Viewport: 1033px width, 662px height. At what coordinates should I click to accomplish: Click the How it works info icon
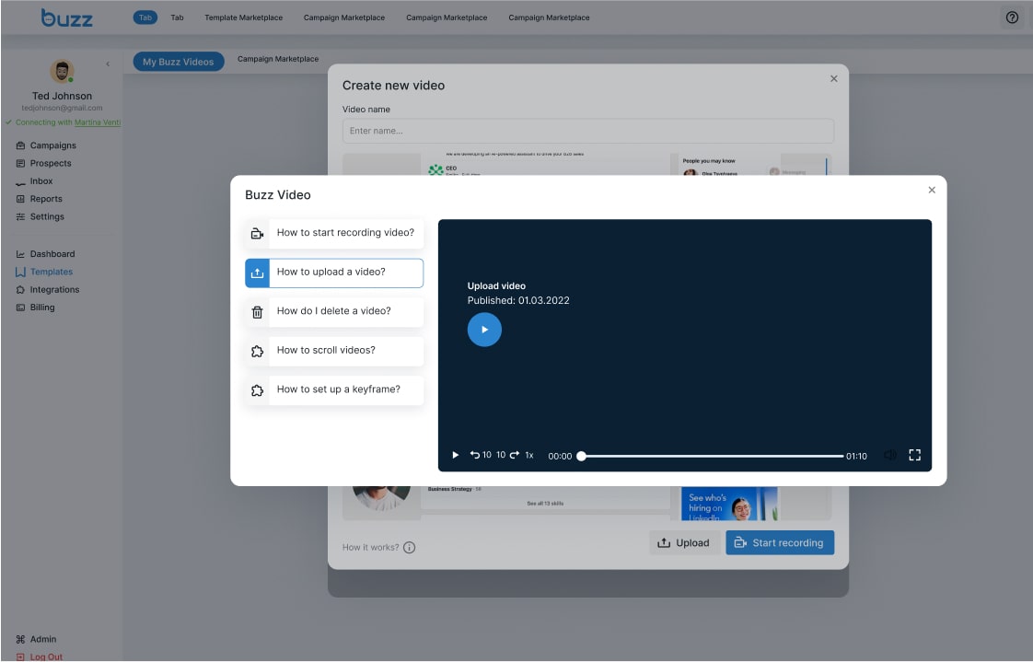pos(410,548)
